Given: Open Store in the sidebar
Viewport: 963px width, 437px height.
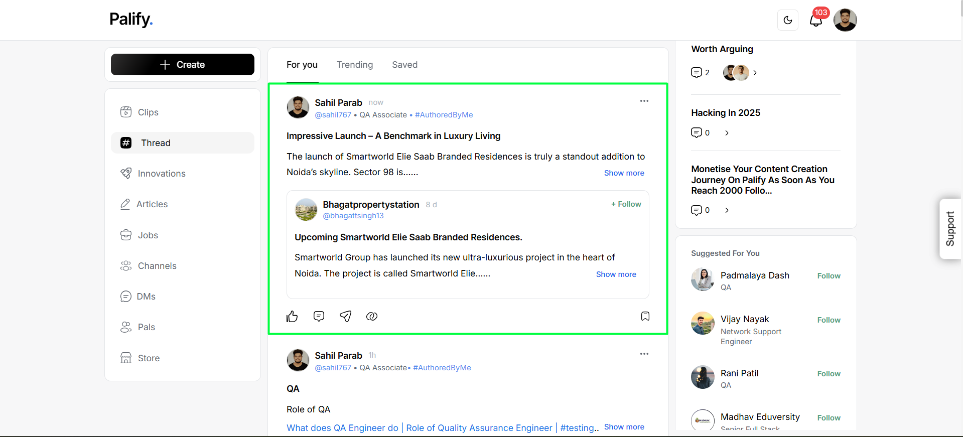Looking at the screenshot, I should click(183, 358).
